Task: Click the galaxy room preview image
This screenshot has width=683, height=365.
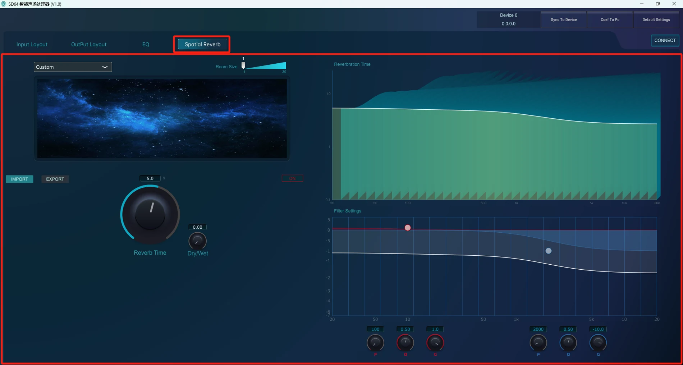Action: (162, 118)
